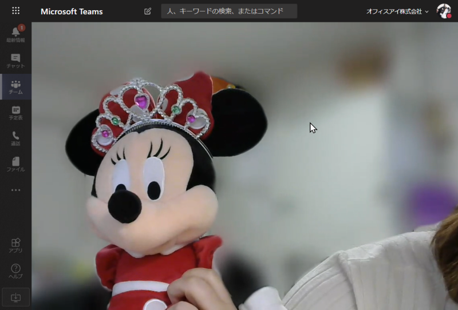This screenshot has height=310, width=458.
Task: Open the profile avatar menu
Action: click(x=443, y=11)
